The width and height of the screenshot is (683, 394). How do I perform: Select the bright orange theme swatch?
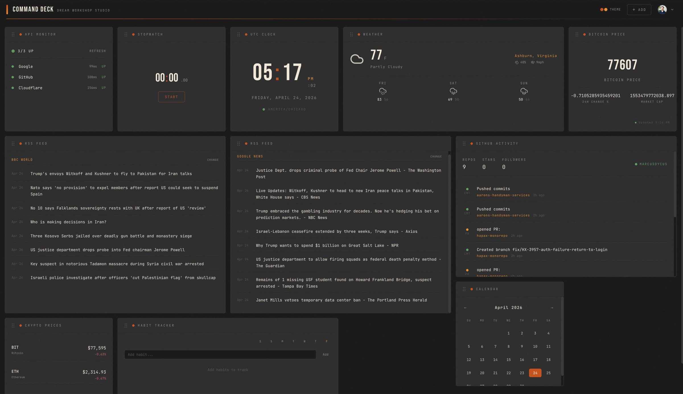[606, 9]
